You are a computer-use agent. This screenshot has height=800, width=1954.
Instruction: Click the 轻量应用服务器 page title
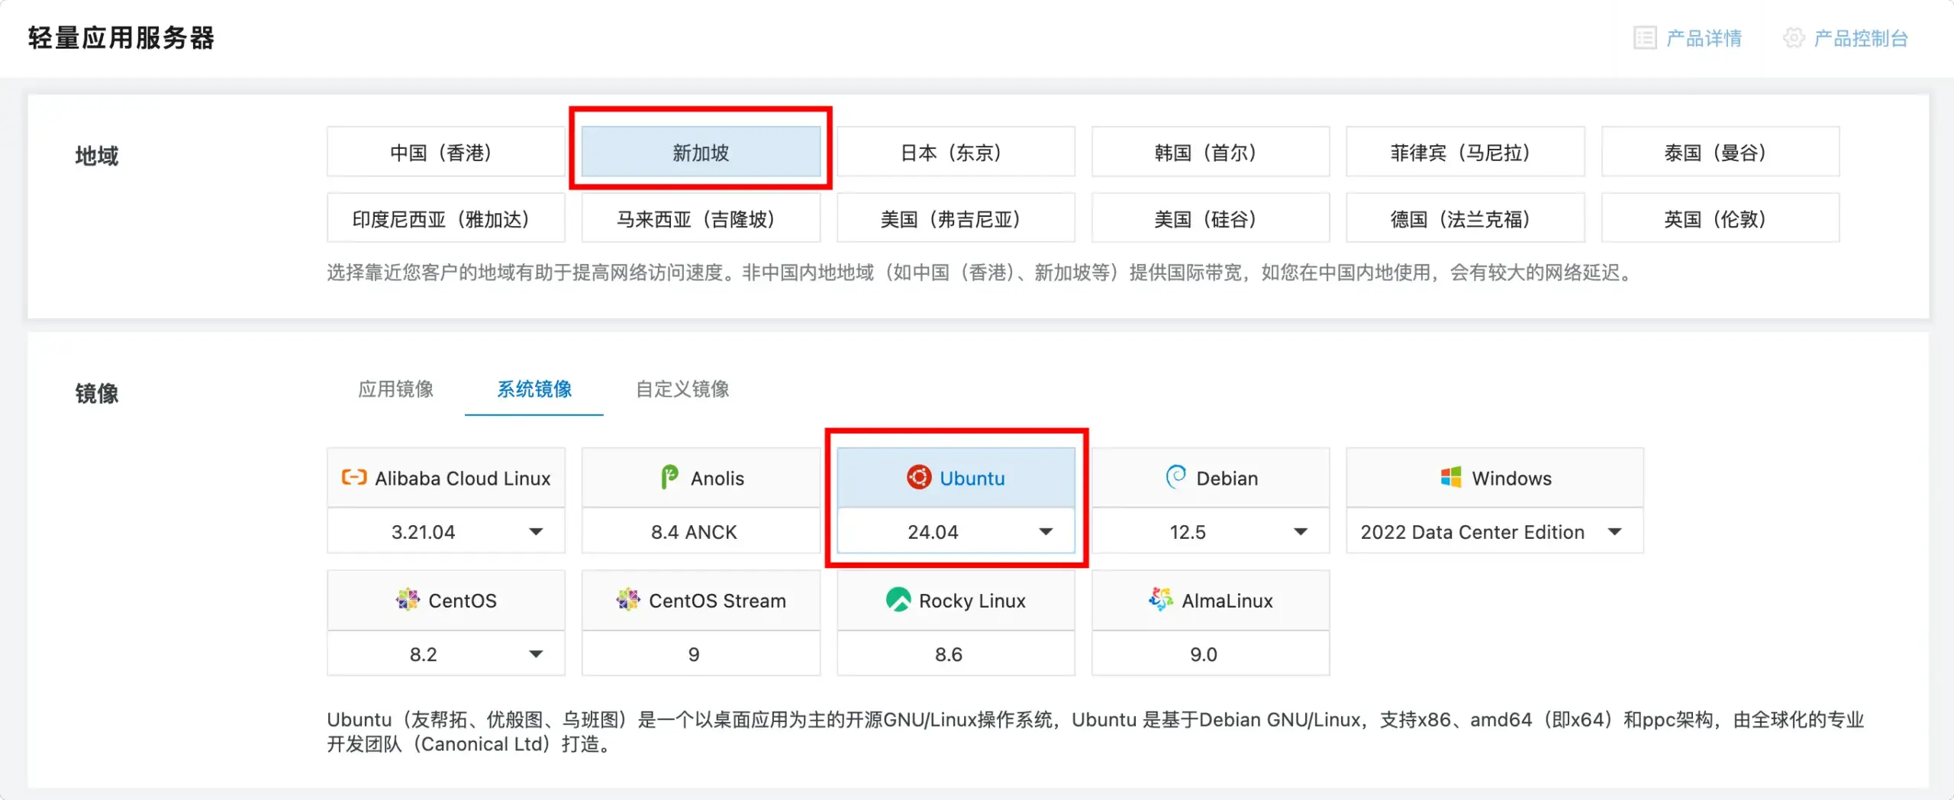click(x=121, y=37)
